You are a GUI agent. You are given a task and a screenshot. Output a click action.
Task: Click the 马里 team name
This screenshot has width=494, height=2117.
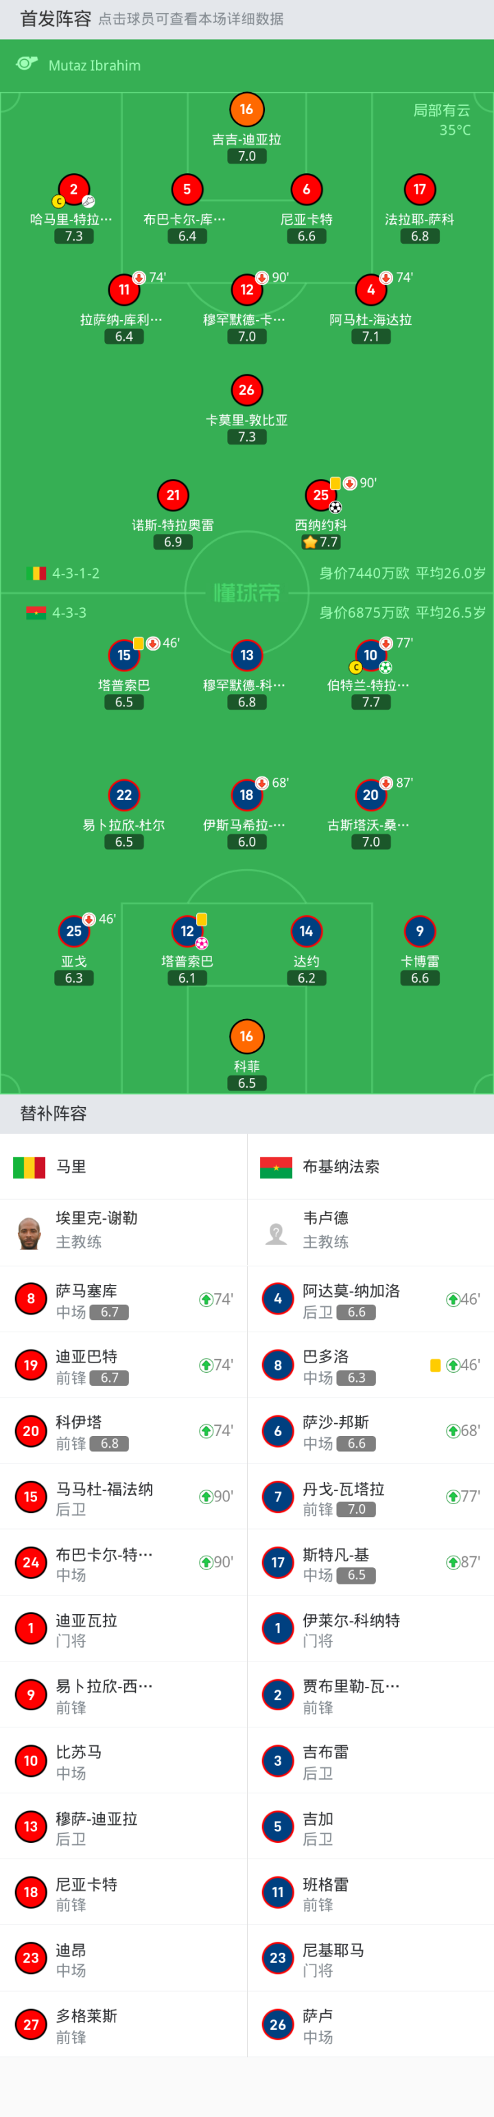click(71, 1167)
